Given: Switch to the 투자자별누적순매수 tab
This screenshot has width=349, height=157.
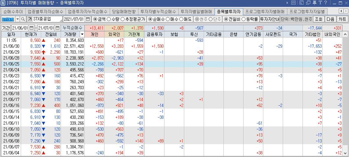Looking at the screenshot, I should pyautogui.click(x=159, y=11).
